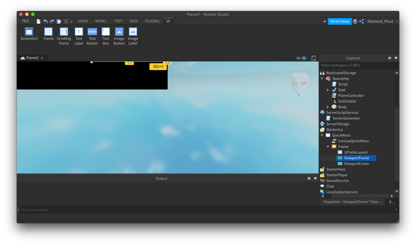Collapse the Spaceship model tree
Viewport: 416px width, 245px height.
[321, 78]
